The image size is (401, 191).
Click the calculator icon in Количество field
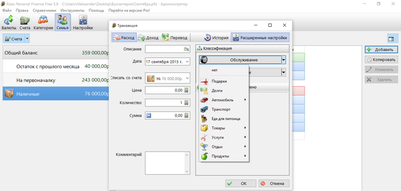[187, 103]
